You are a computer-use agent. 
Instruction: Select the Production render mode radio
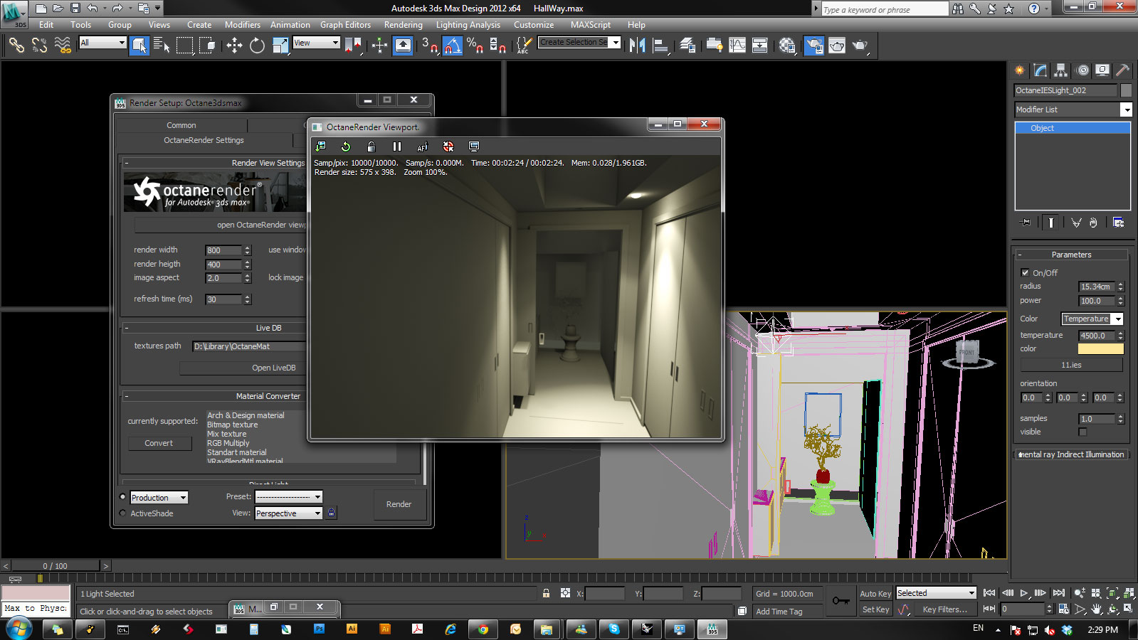coord(122,497)
